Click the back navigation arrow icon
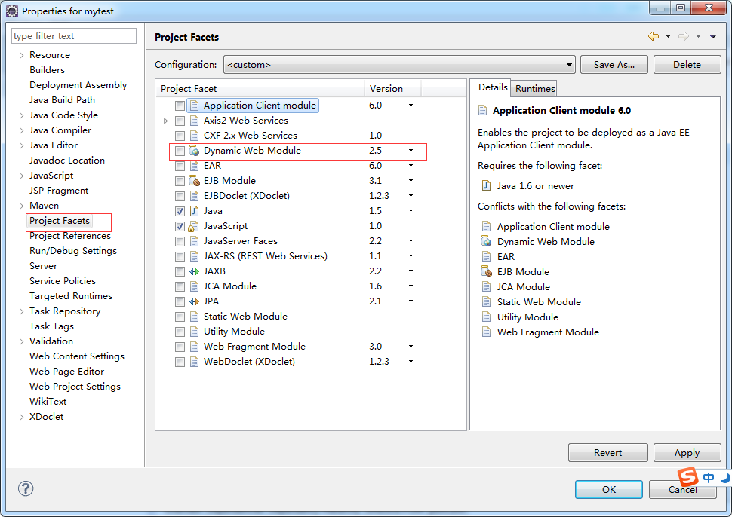 [x=654, y=36]
